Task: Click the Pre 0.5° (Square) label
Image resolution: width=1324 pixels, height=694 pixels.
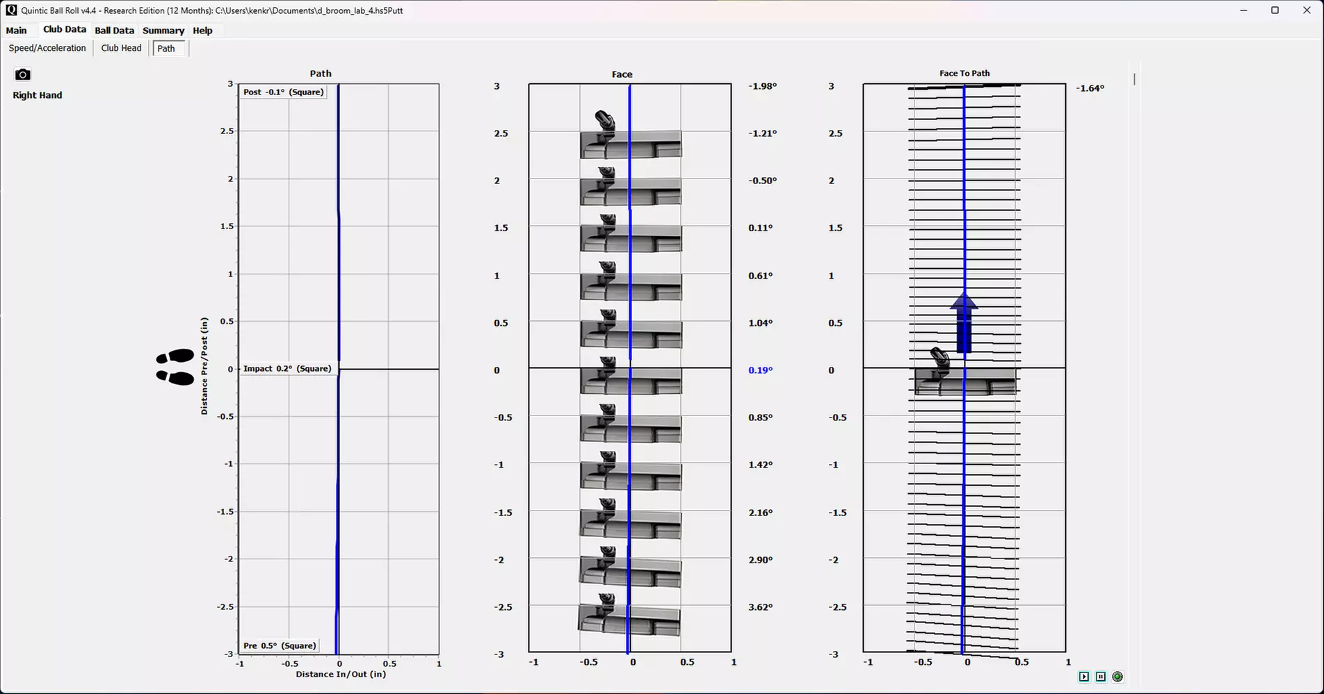Action: [x=280, y=645]
